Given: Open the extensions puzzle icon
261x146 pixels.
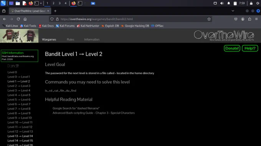Looking at the screenshot, I should point(249,19).
